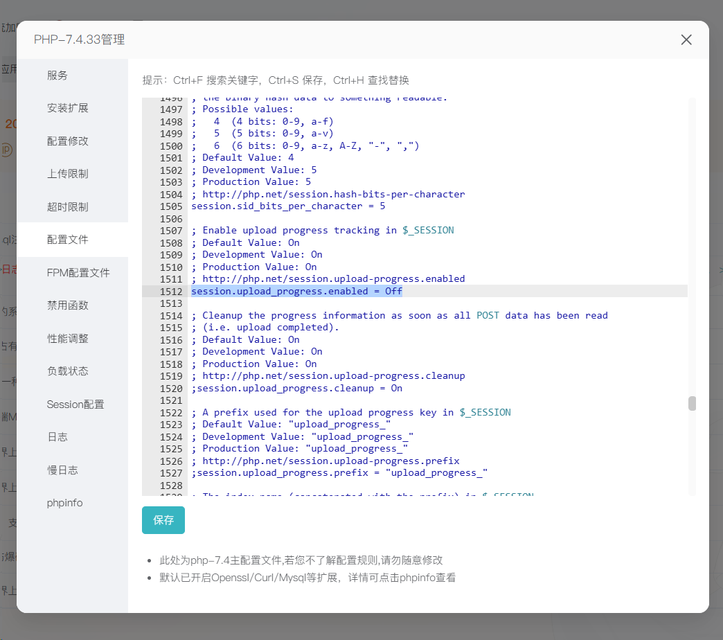Click line session.sid_bits_per_character = 5

pos(288,206)
